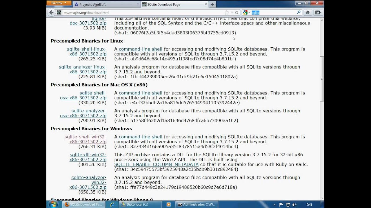Click the scrollbar down arrow
The height and width of the screenshot is (208, 371).
pyautogui.click(x=322, y=198)
